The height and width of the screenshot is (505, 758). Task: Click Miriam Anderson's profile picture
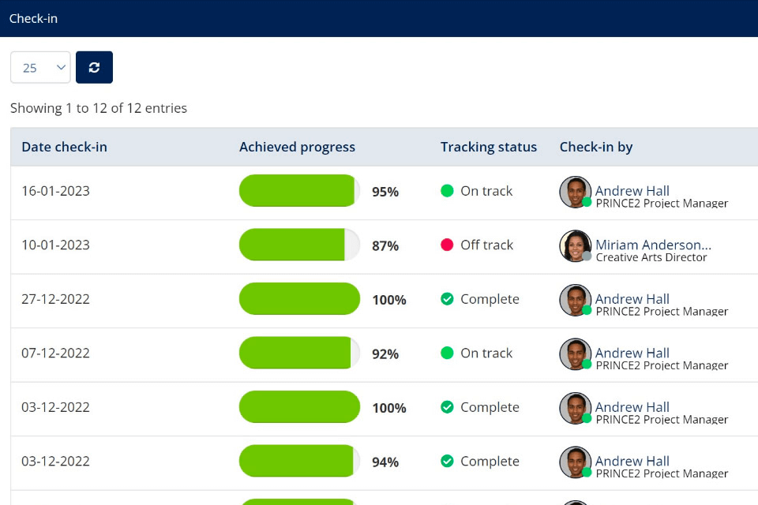click(575, 246)
